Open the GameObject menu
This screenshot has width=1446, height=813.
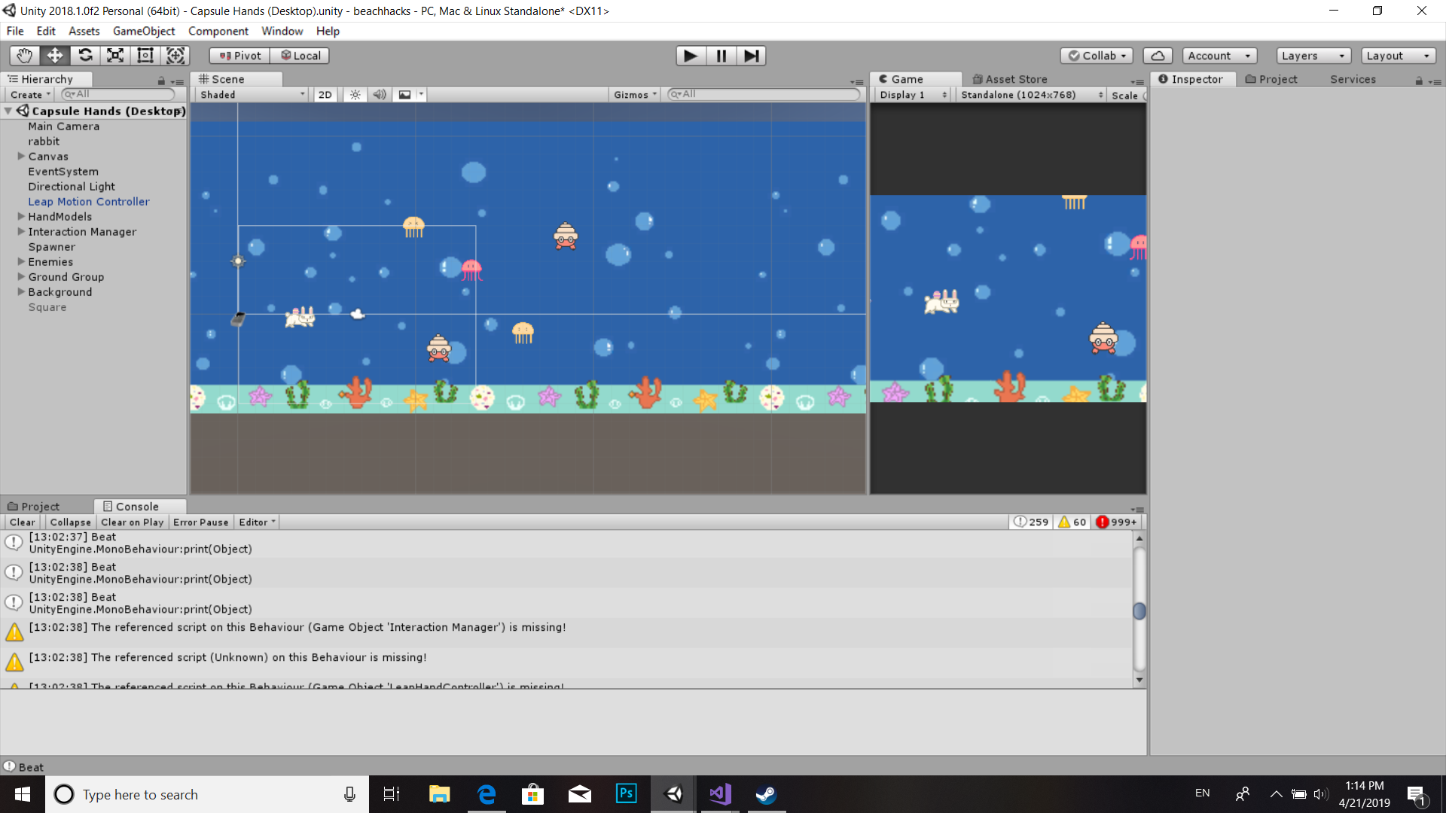pos(144,31)
